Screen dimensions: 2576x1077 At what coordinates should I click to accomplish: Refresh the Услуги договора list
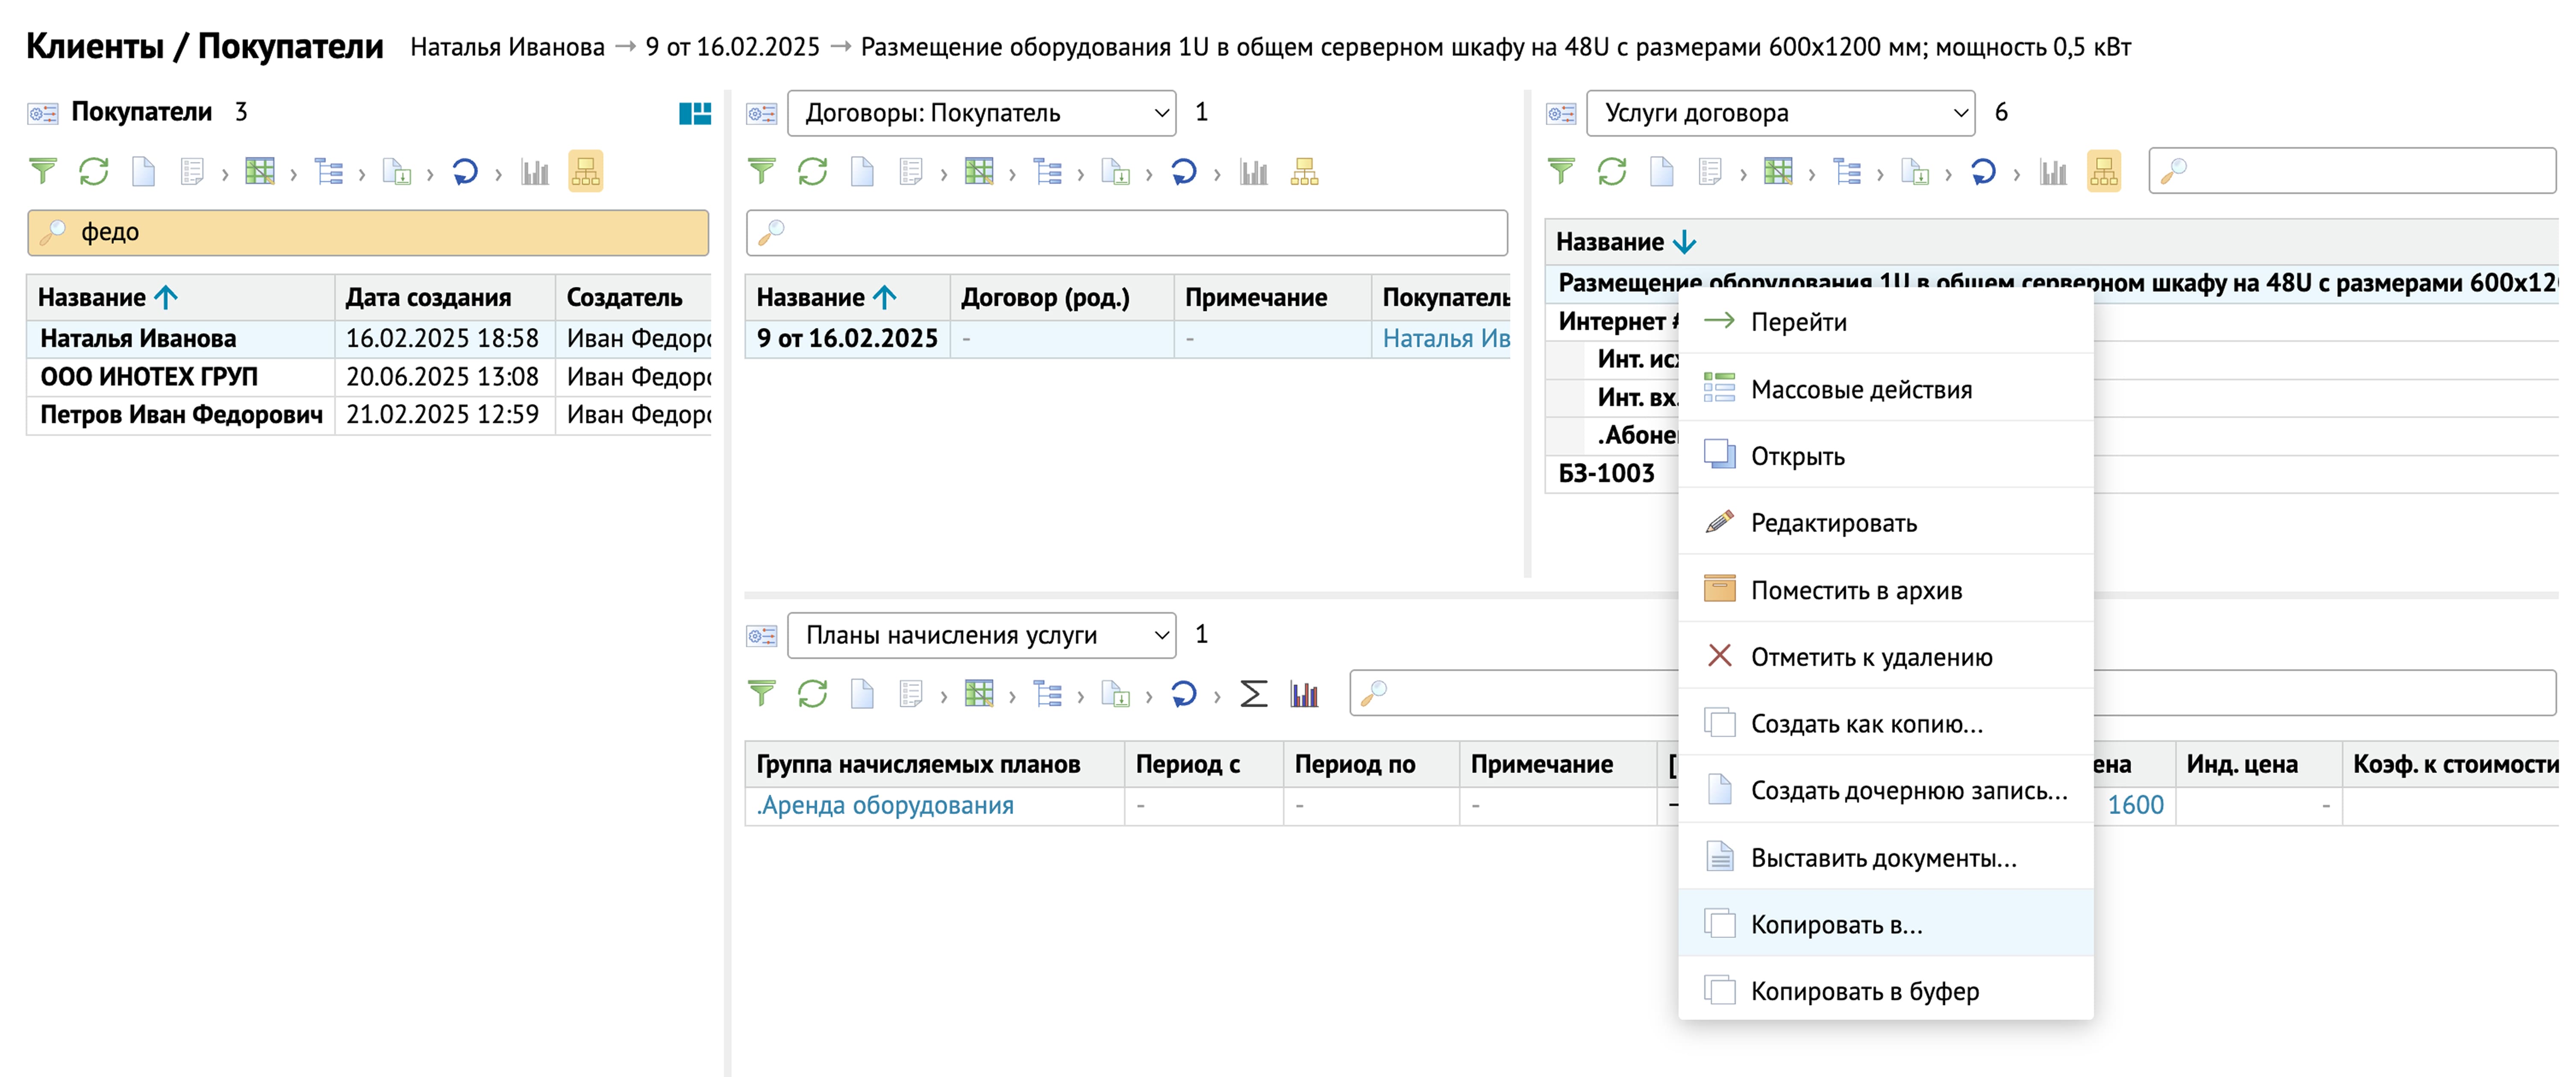pos(1612,172)
